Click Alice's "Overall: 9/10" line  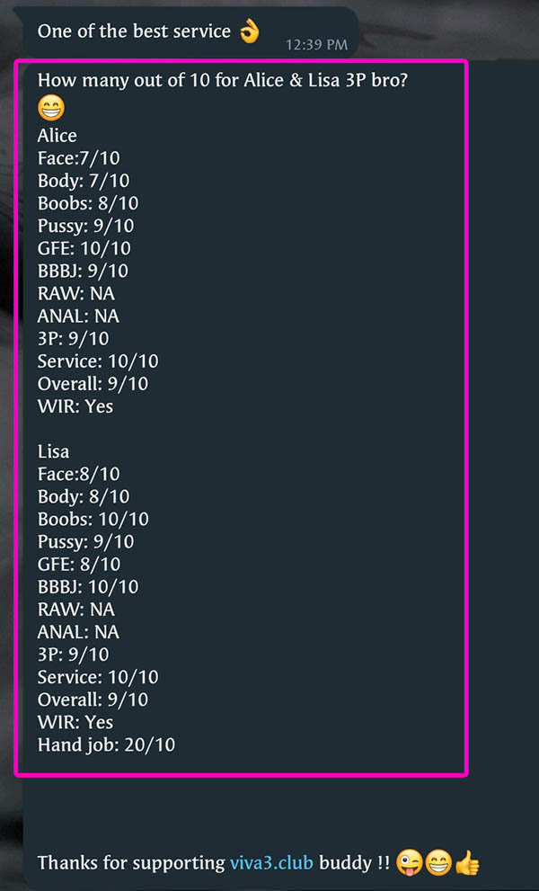tap(93, 384)
